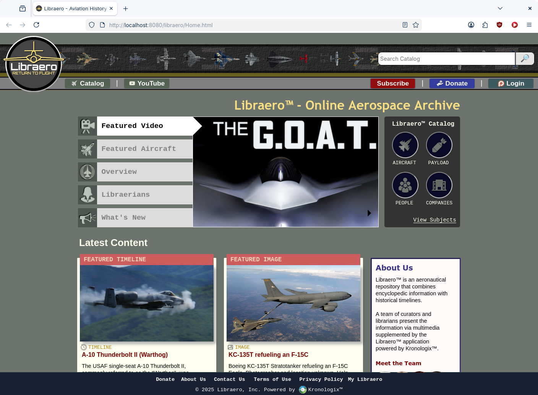Open the A-10 Thunderbolt timeline thumbnail

[x=147, y=303]
